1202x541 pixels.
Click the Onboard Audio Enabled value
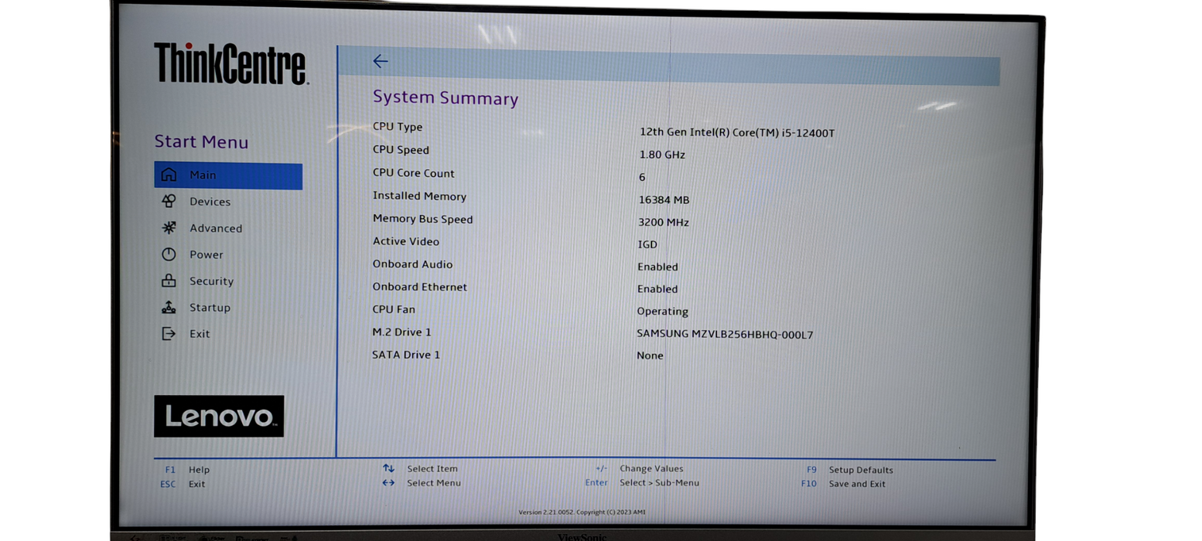point(657,267)
